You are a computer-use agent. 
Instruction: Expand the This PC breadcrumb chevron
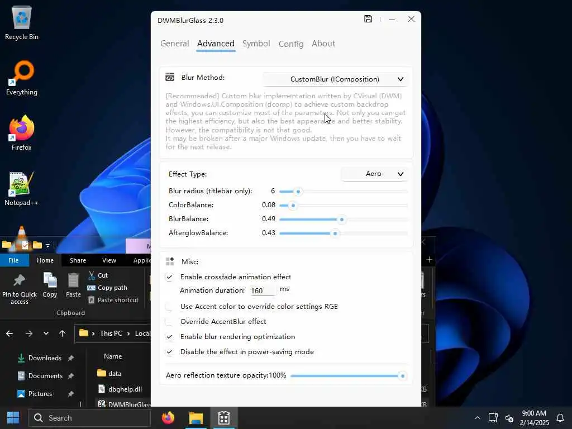click(x=128, y=333)
